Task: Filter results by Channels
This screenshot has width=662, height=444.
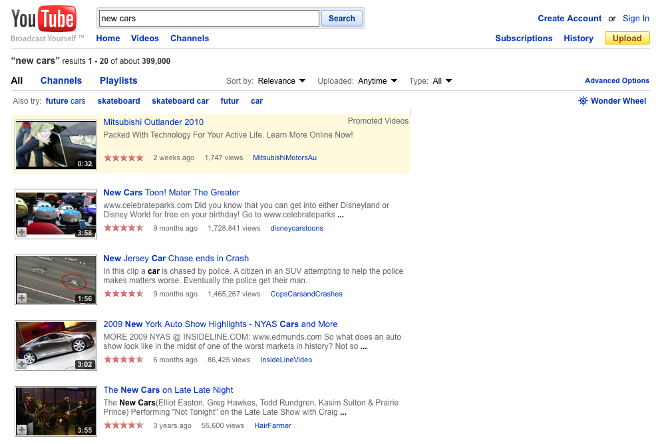Action: click(x=61, y=80)
